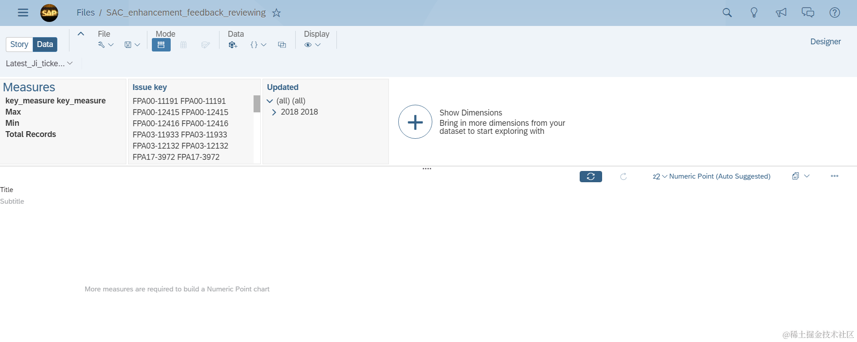Image resolution: width=857 pixels, height=342 pixels.
Task: Open the Numeric Point chart type dropdown
Action: (711, 176)
